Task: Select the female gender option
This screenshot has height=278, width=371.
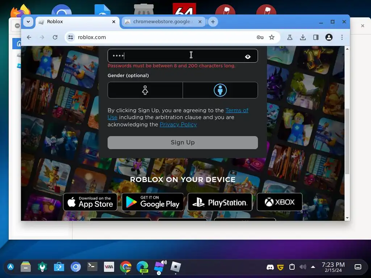Action: [x=145, y=90]
